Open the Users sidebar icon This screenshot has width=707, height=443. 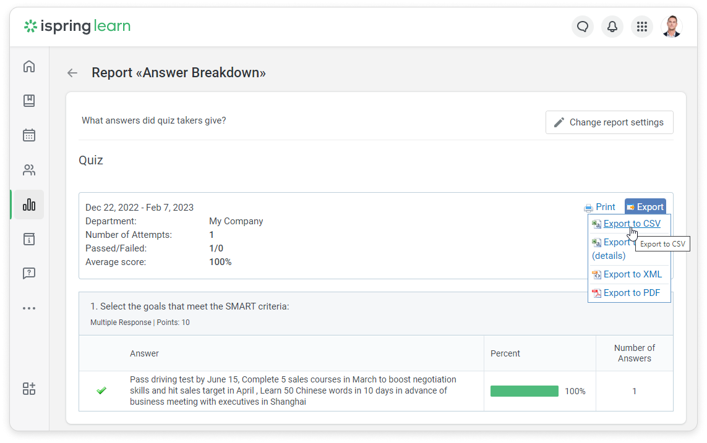pos(29,170)
